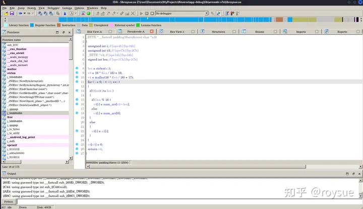363x209 pixels.
Task: Switch to the Structures tab
Action: coord(218,32)
